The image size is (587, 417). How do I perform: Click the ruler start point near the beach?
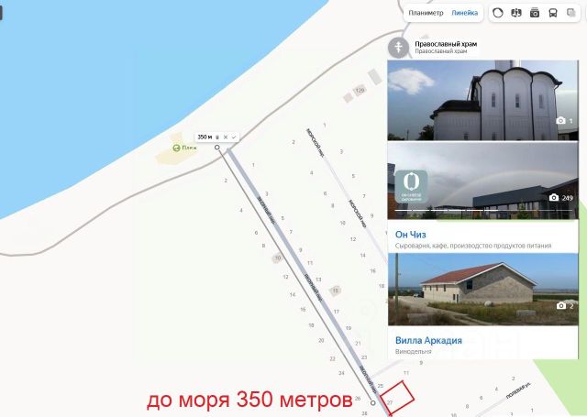(217, 148)
